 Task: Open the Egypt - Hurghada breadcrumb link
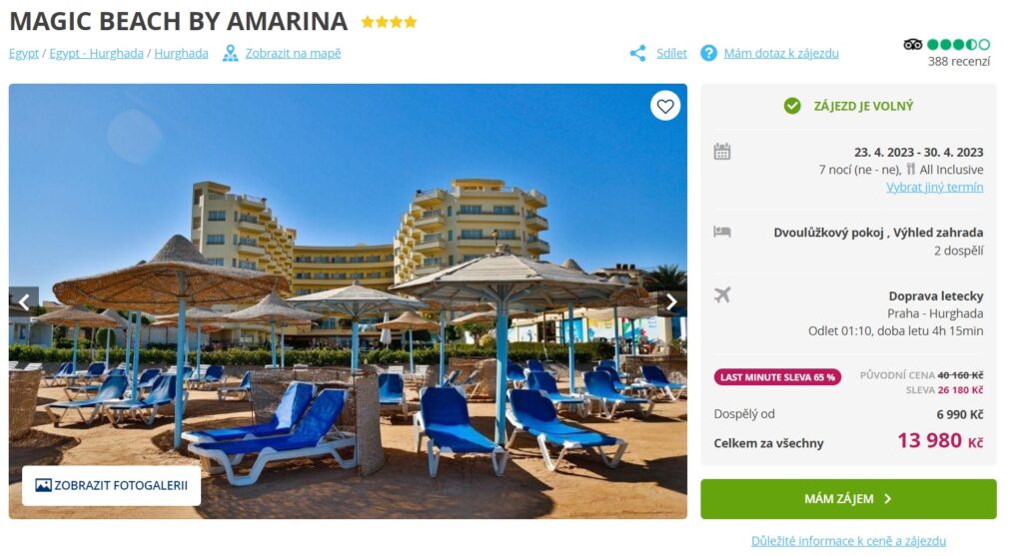(97, 54)
